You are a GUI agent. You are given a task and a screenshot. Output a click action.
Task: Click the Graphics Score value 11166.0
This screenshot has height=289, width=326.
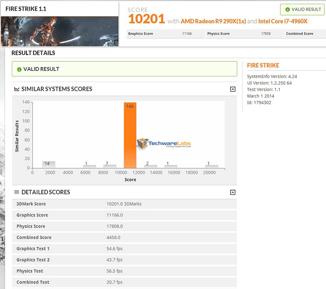[x=115, y=215]
